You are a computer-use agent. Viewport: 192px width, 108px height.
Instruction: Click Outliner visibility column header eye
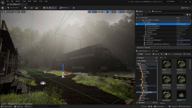click(x=137, y=18)
